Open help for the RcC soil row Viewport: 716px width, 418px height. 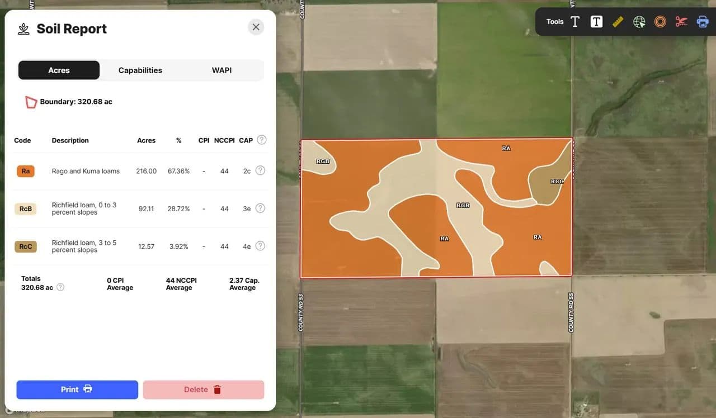click(x=260, y=246)
